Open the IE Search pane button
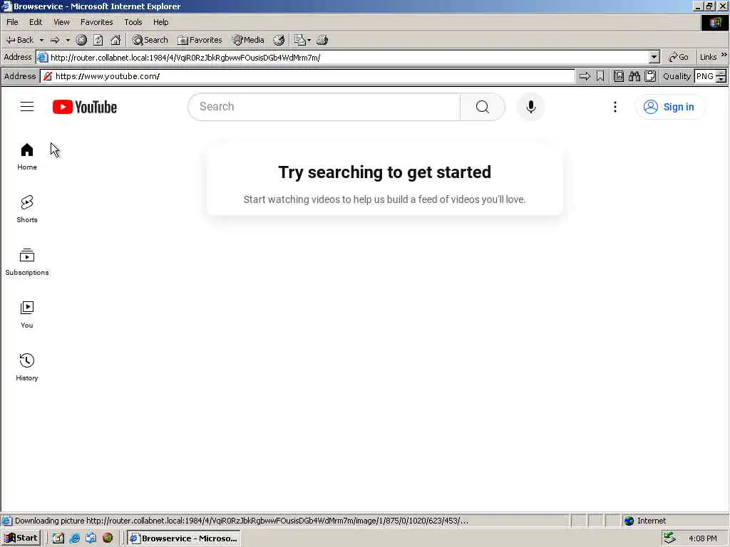The image size is (730, 547). tap(150, 40)
